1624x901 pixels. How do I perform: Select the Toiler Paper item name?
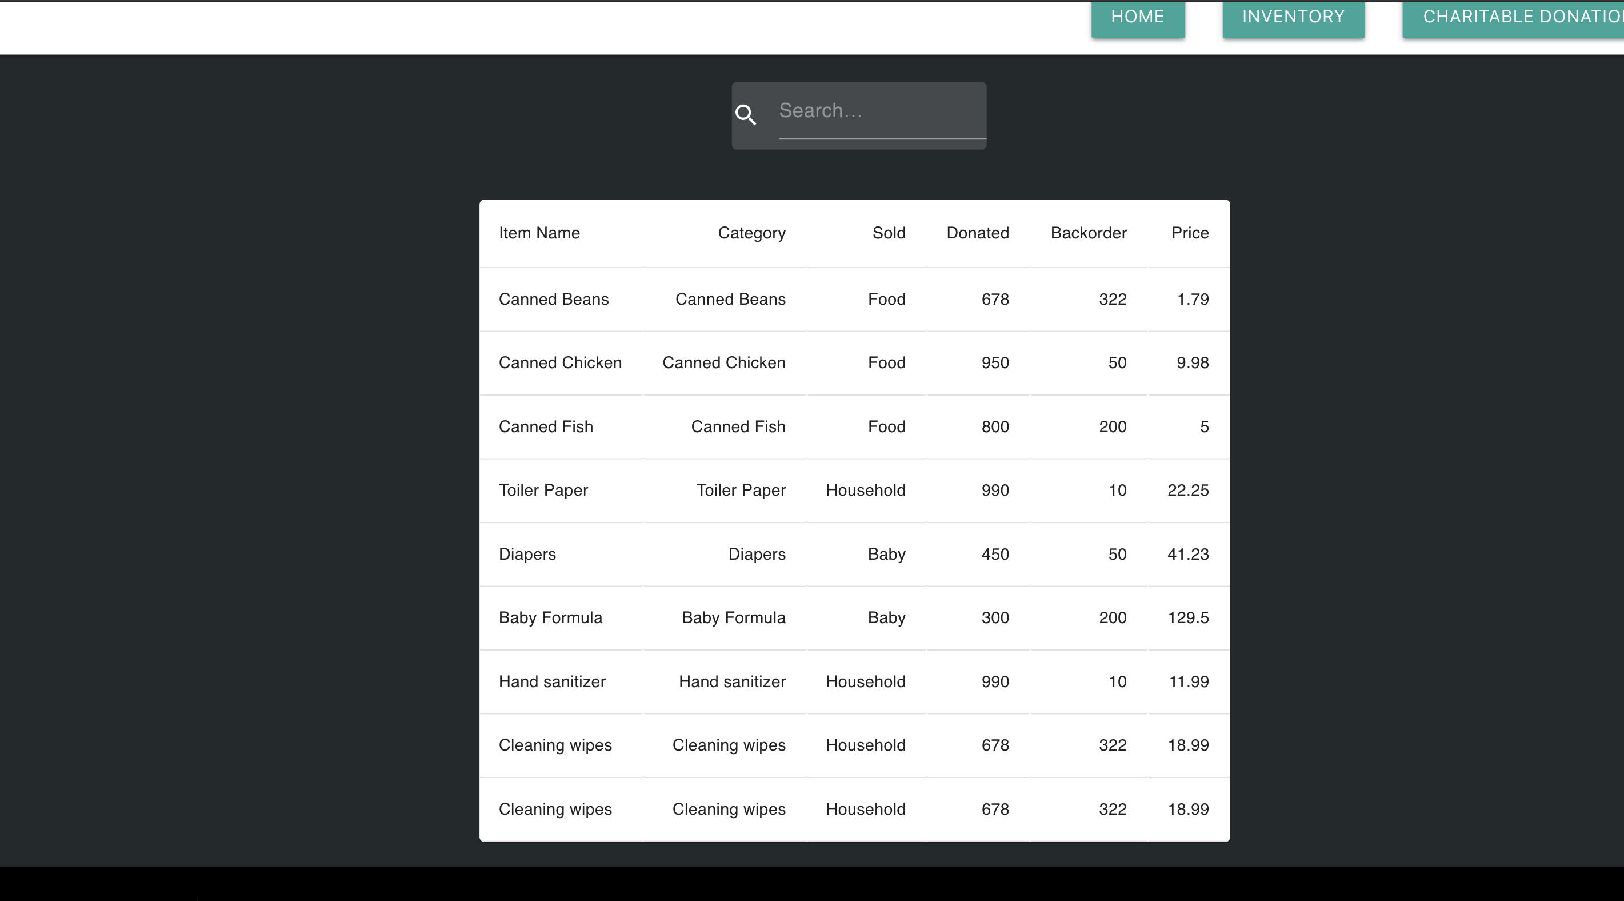click(x=543, y=491)
